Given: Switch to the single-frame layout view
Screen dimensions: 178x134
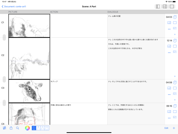Looking at the screenshot, I should pos(172,6).
